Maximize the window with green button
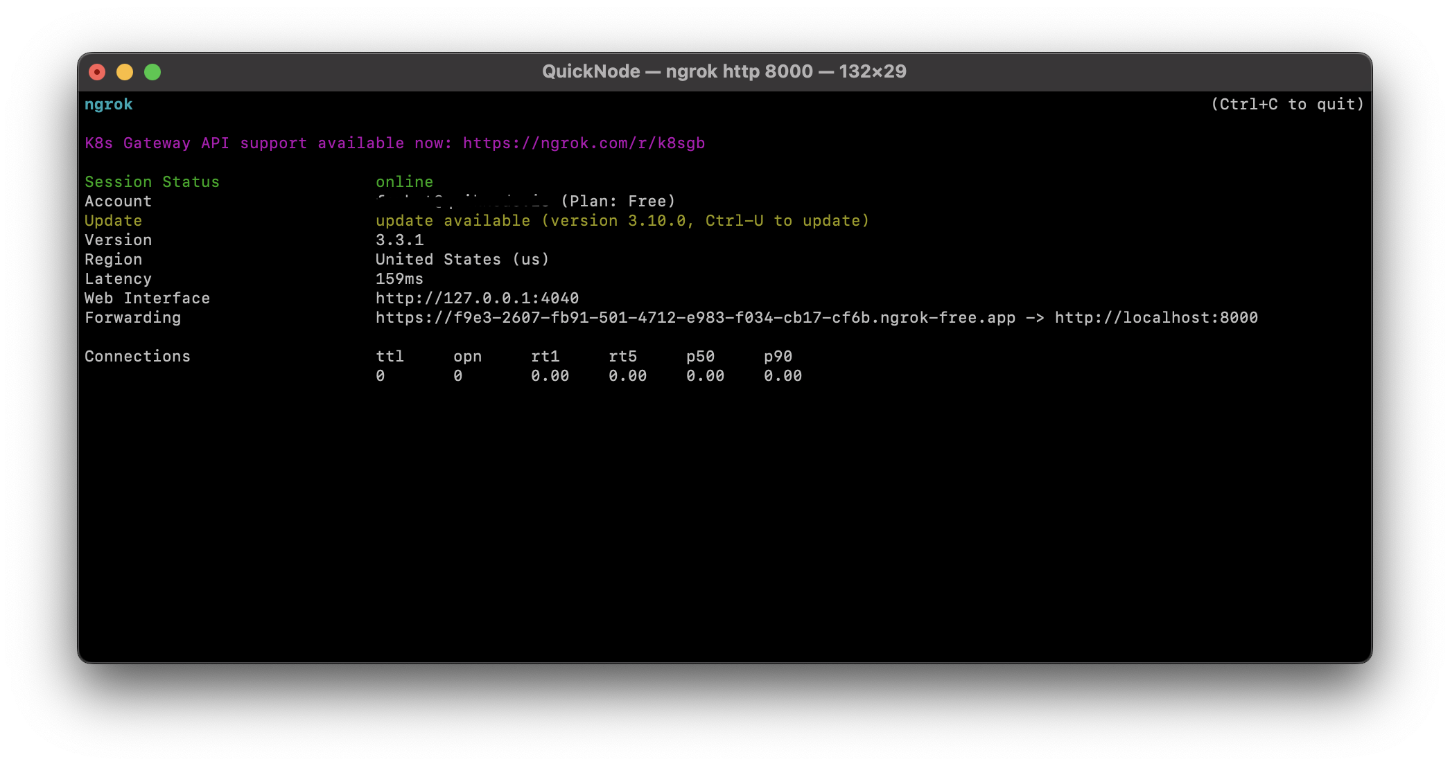Viewport: 1450px width, 766px height. tap(152, 72)
